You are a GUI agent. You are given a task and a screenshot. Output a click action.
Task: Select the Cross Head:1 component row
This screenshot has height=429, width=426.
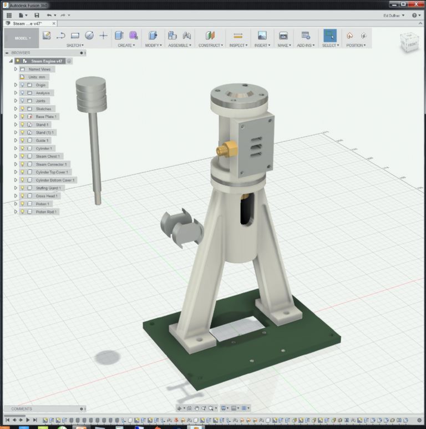click(x=40, y=196)
